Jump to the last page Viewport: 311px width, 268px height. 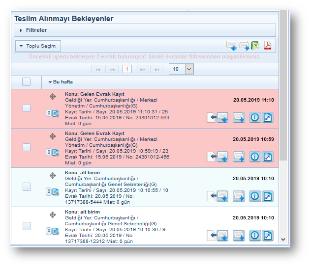156,69
